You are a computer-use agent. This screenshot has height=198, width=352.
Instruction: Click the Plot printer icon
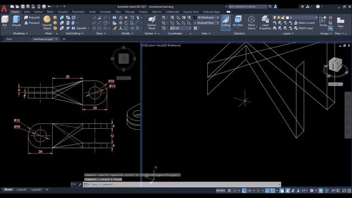pos(44,7)
